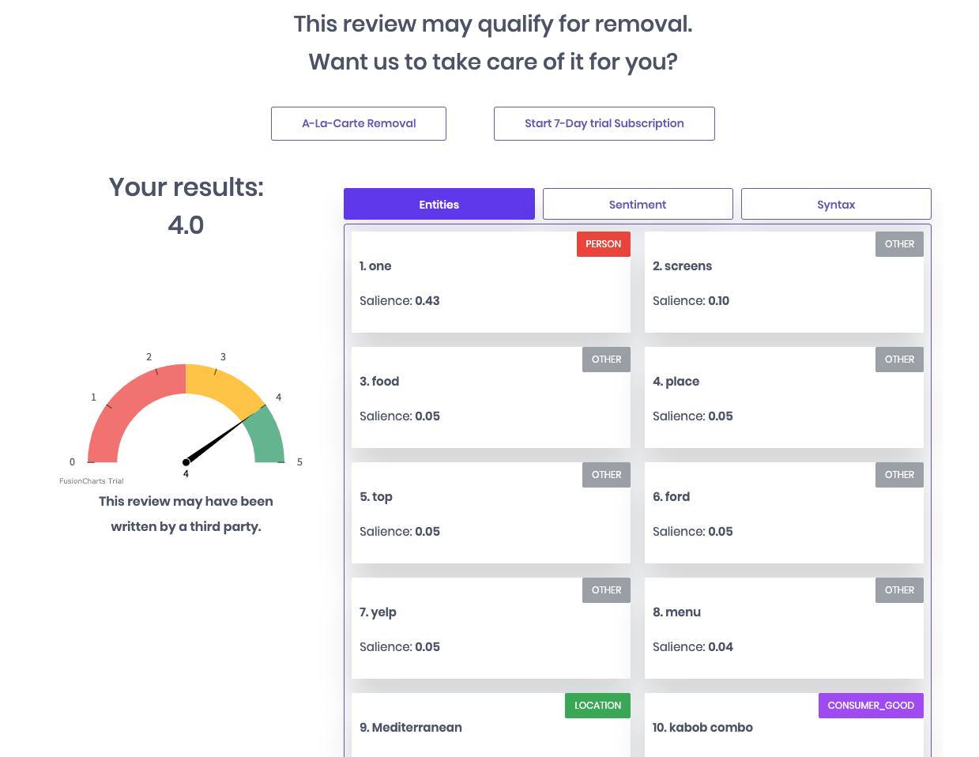
Task: Click the '3. food' entity card
Action: [x=490, y=397]
